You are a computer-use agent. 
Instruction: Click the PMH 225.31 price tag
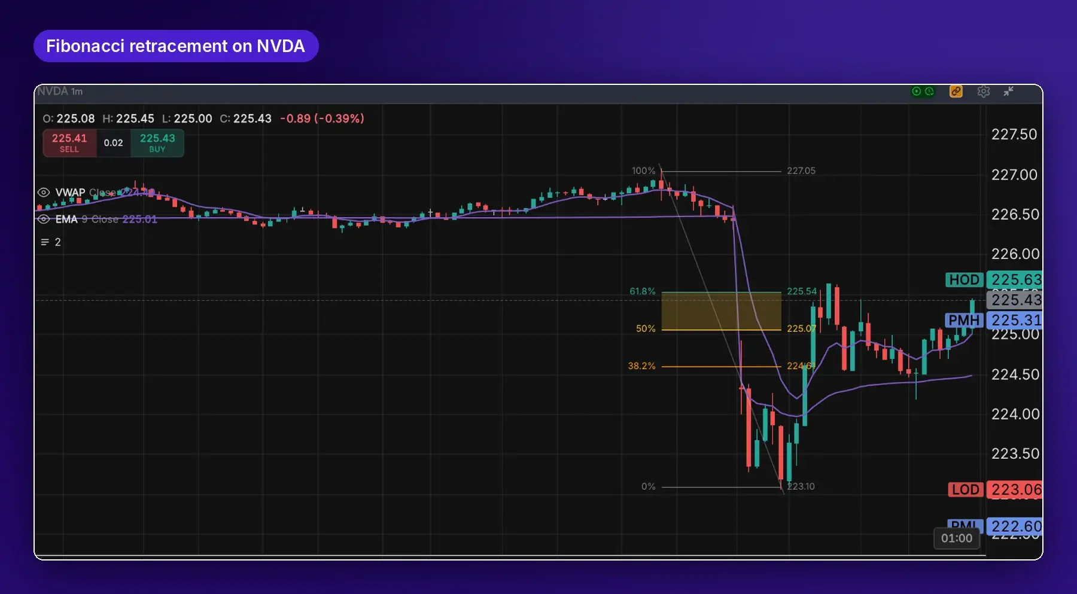click(994, 320)
